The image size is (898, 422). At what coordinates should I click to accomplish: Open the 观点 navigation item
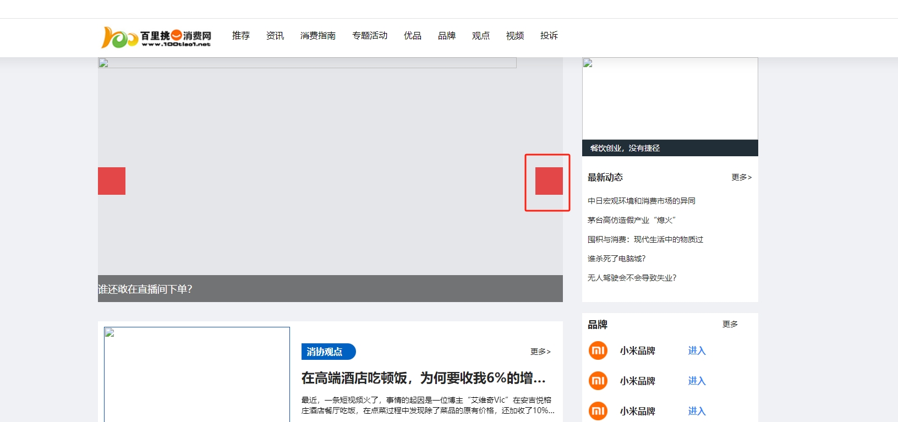click(x=481, y=36)
